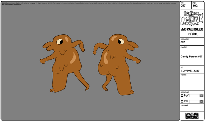Click the 'episode:' label
Viewport: 206px width, 122px height.
[x=184, y=39]
